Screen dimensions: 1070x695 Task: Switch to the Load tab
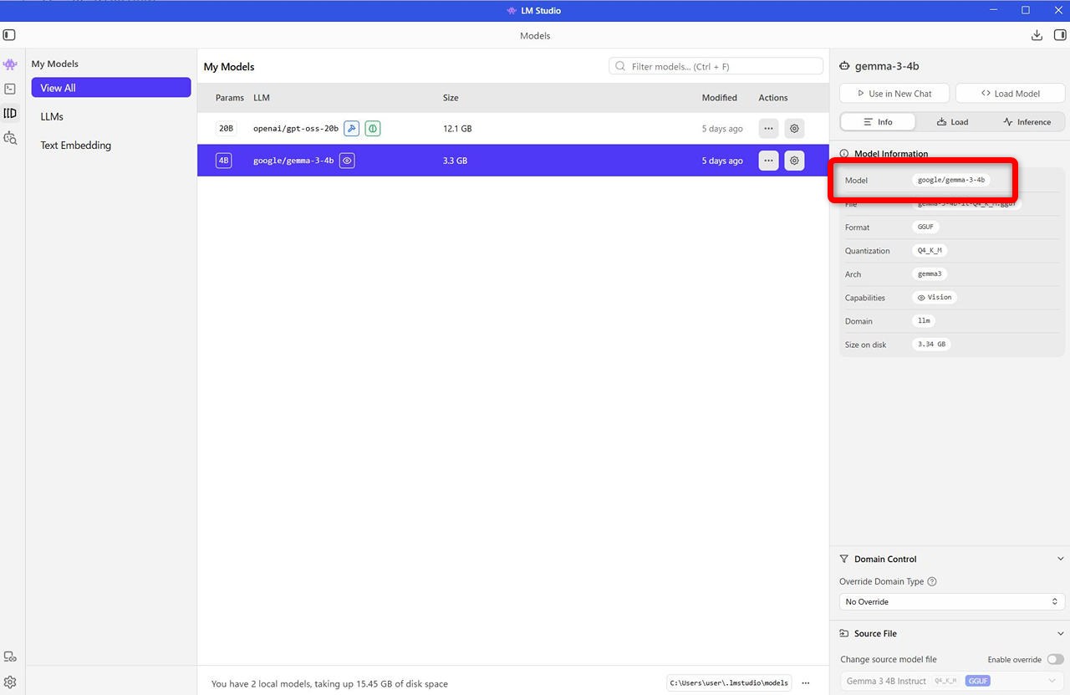click(952, 122)
